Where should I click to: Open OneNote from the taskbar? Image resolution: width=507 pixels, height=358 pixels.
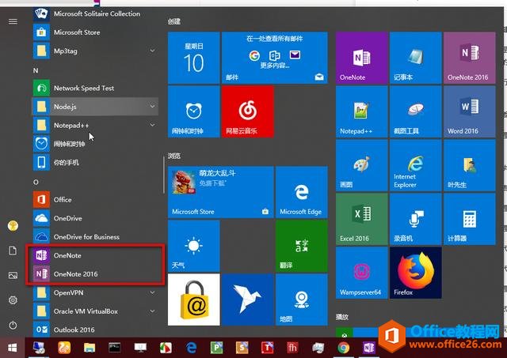368,348
